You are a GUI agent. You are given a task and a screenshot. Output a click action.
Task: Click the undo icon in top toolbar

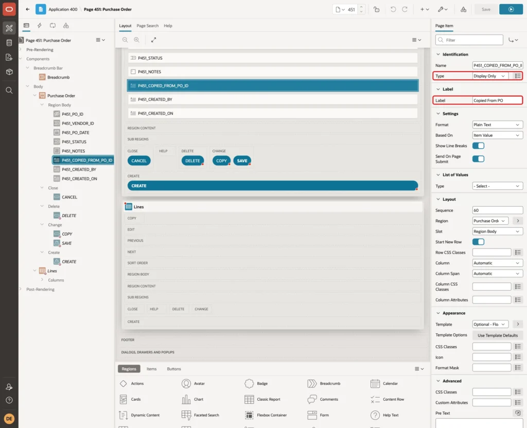[393, 9]
